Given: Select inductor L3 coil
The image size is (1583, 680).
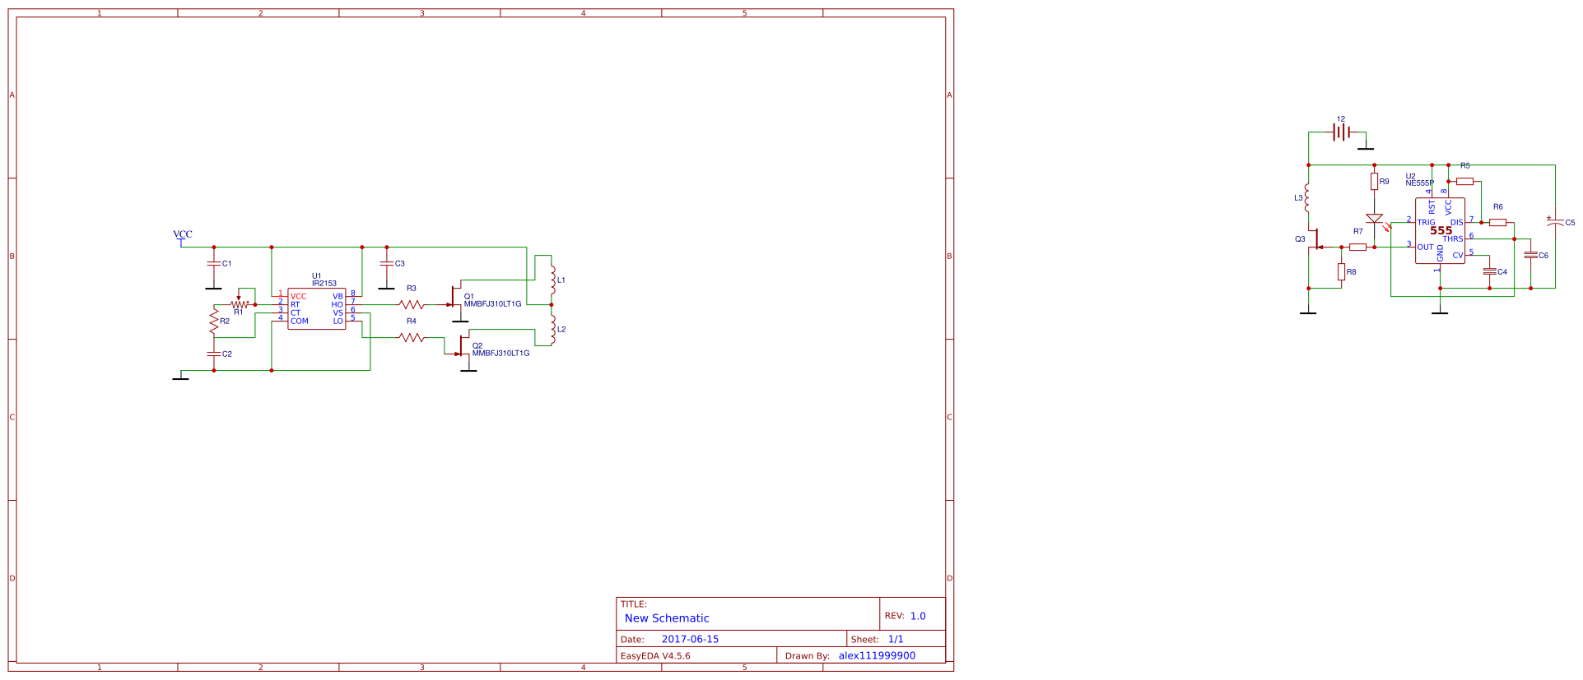Looking at the screenshot, I should [1307, 197].
